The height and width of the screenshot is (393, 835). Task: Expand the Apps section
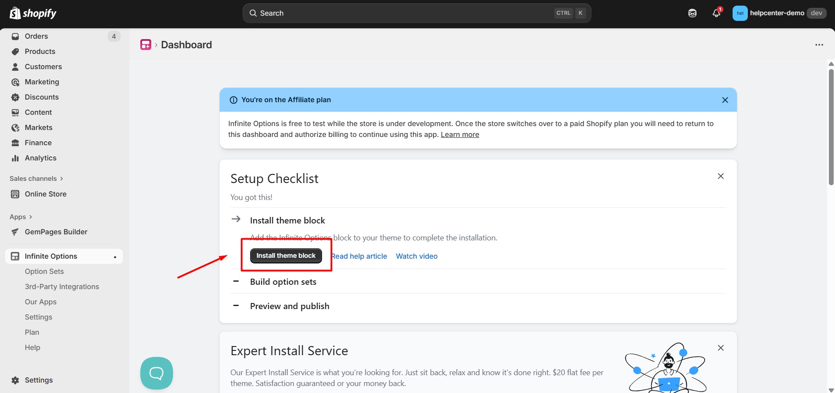[x=20, y=216]
